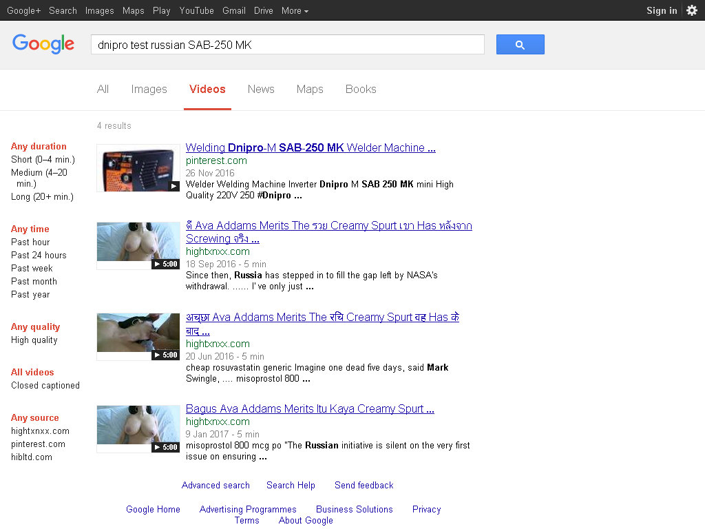Open Search Help link

click(291, 485)
